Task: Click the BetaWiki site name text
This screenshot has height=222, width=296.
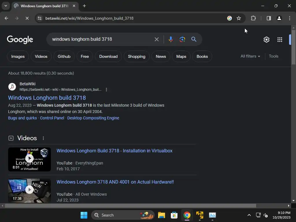Action: 27,84
